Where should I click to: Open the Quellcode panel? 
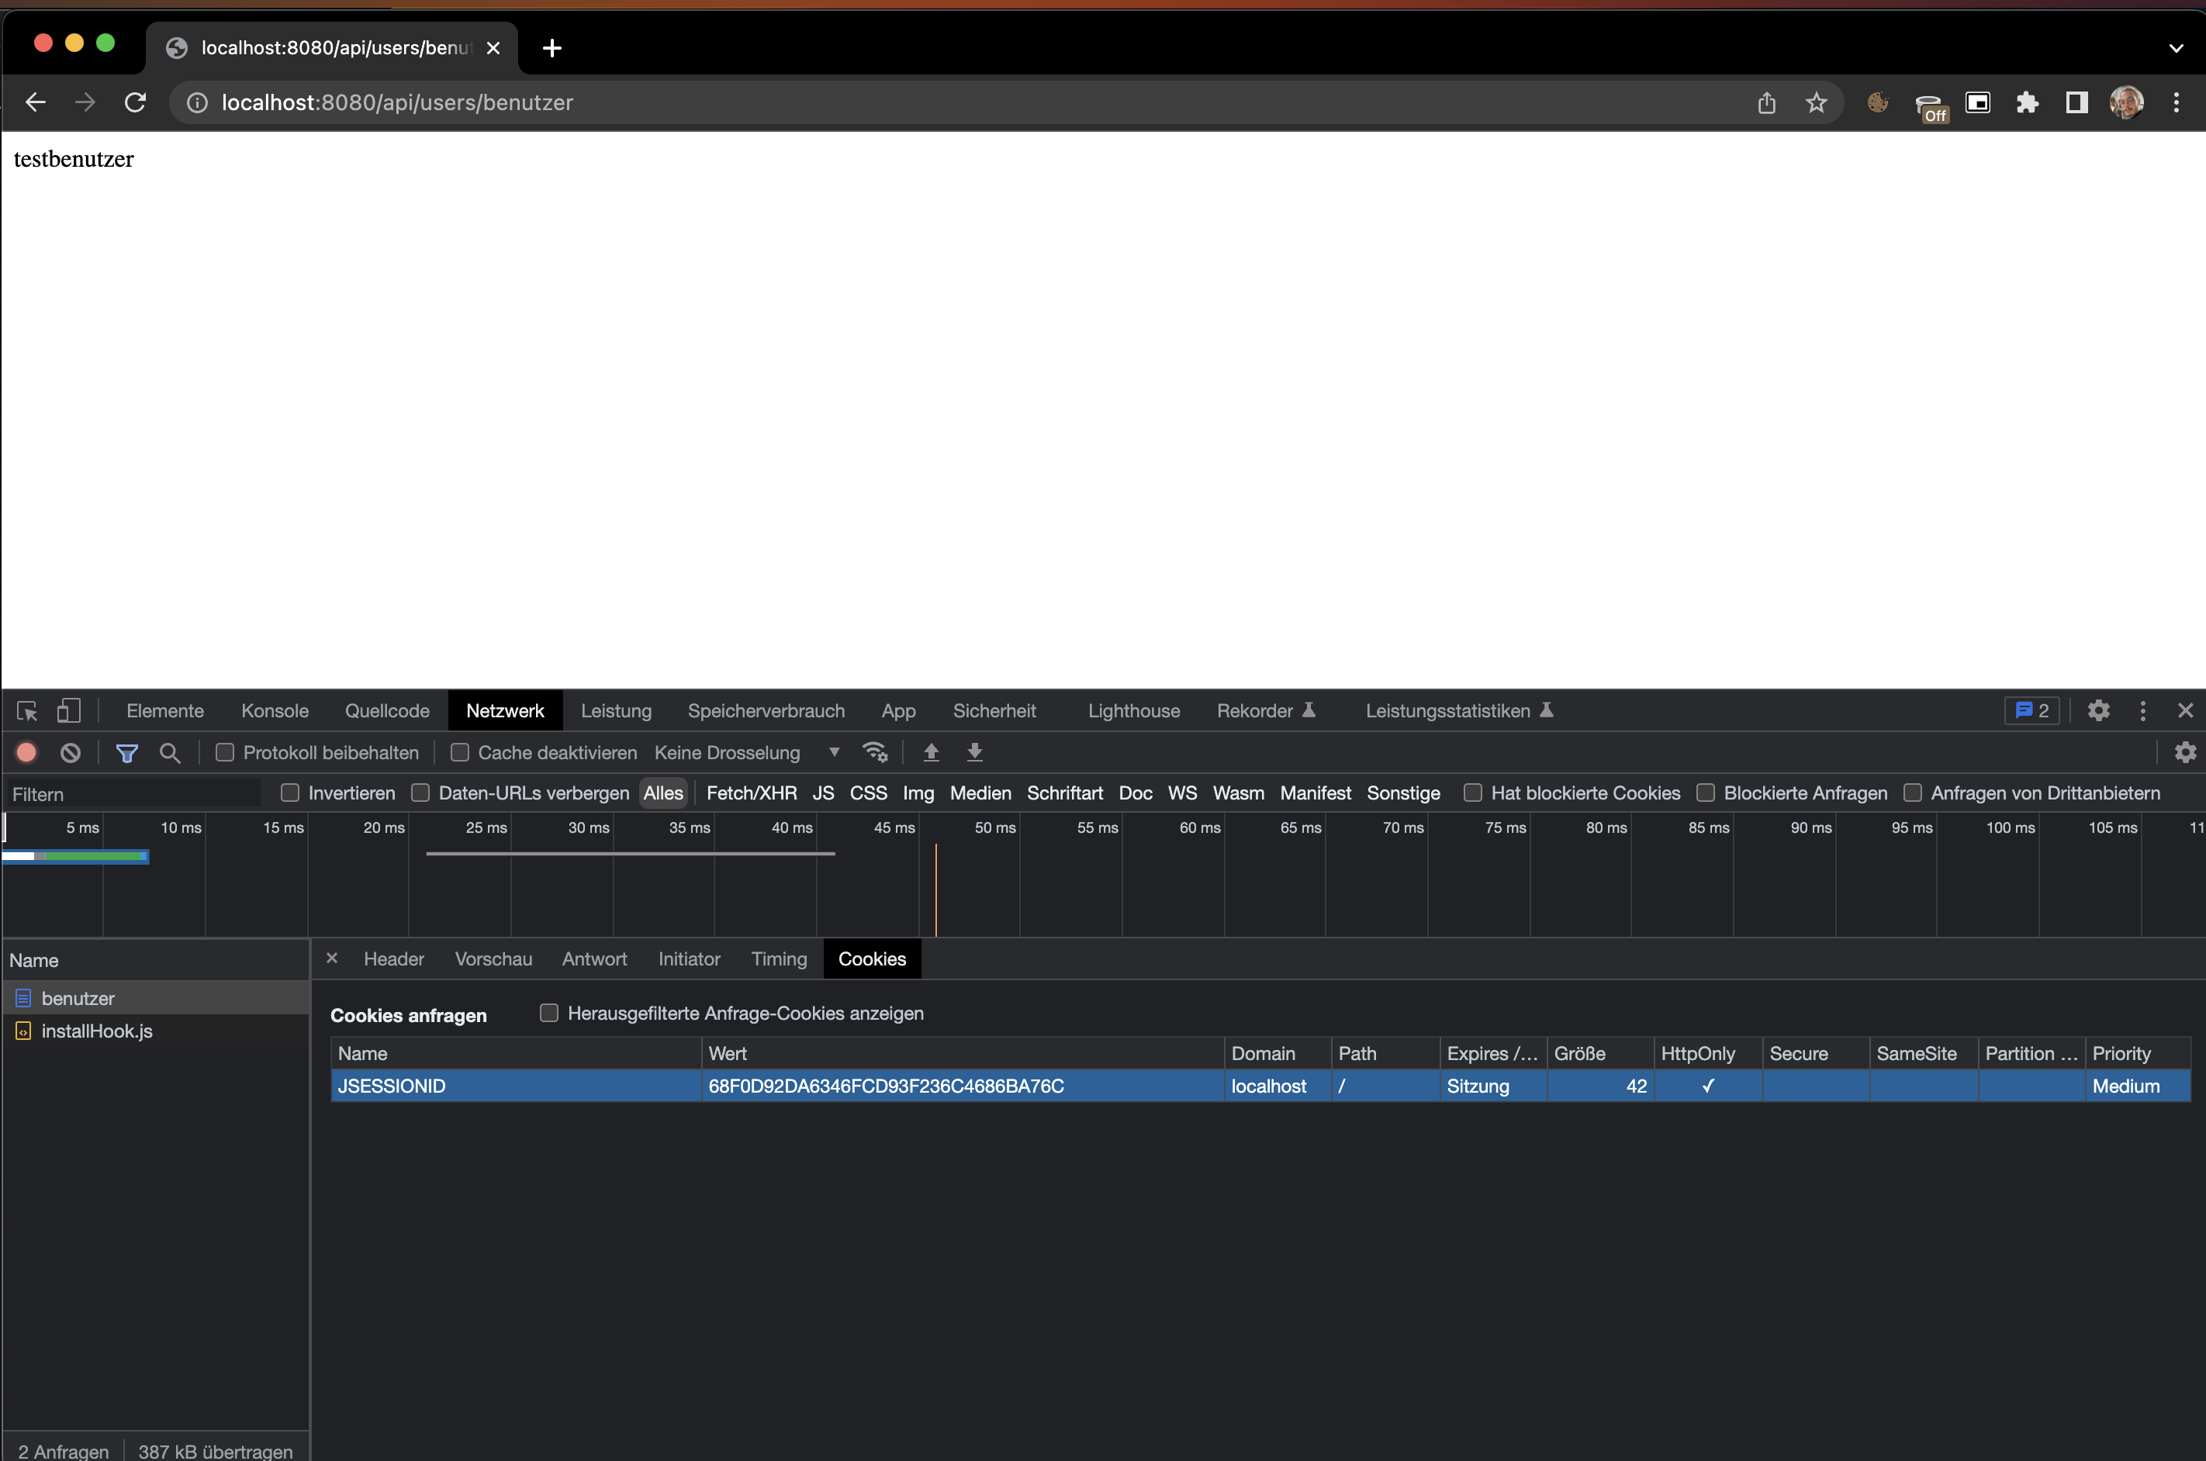[387, 711]
